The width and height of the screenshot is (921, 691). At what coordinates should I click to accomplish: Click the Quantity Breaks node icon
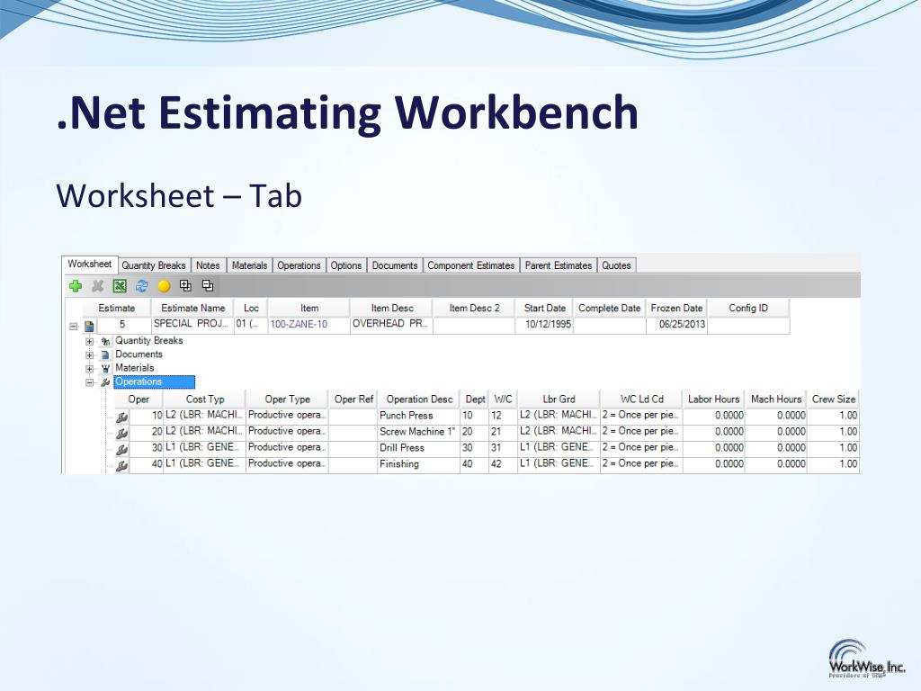point(106,341)
